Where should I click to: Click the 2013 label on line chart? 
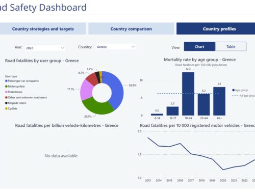pos(148,180)
